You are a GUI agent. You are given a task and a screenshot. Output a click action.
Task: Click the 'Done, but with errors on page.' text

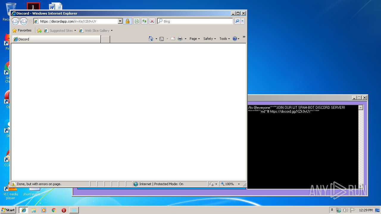(x=39, y=184)
